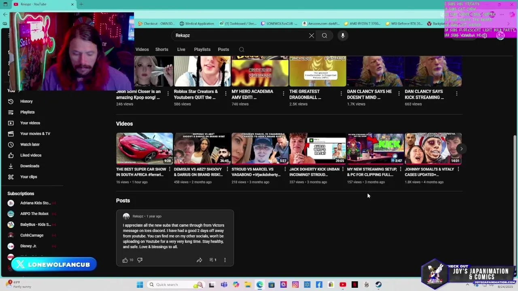Open options for DEMISUX VS ABZ video
The height and width of the screenshot is (291, 518).
[227, 169]
